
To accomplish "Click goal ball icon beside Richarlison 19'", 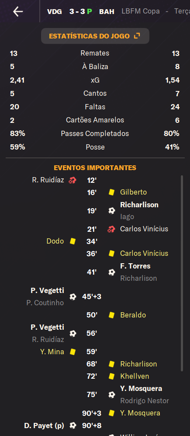I will point(112,211).
